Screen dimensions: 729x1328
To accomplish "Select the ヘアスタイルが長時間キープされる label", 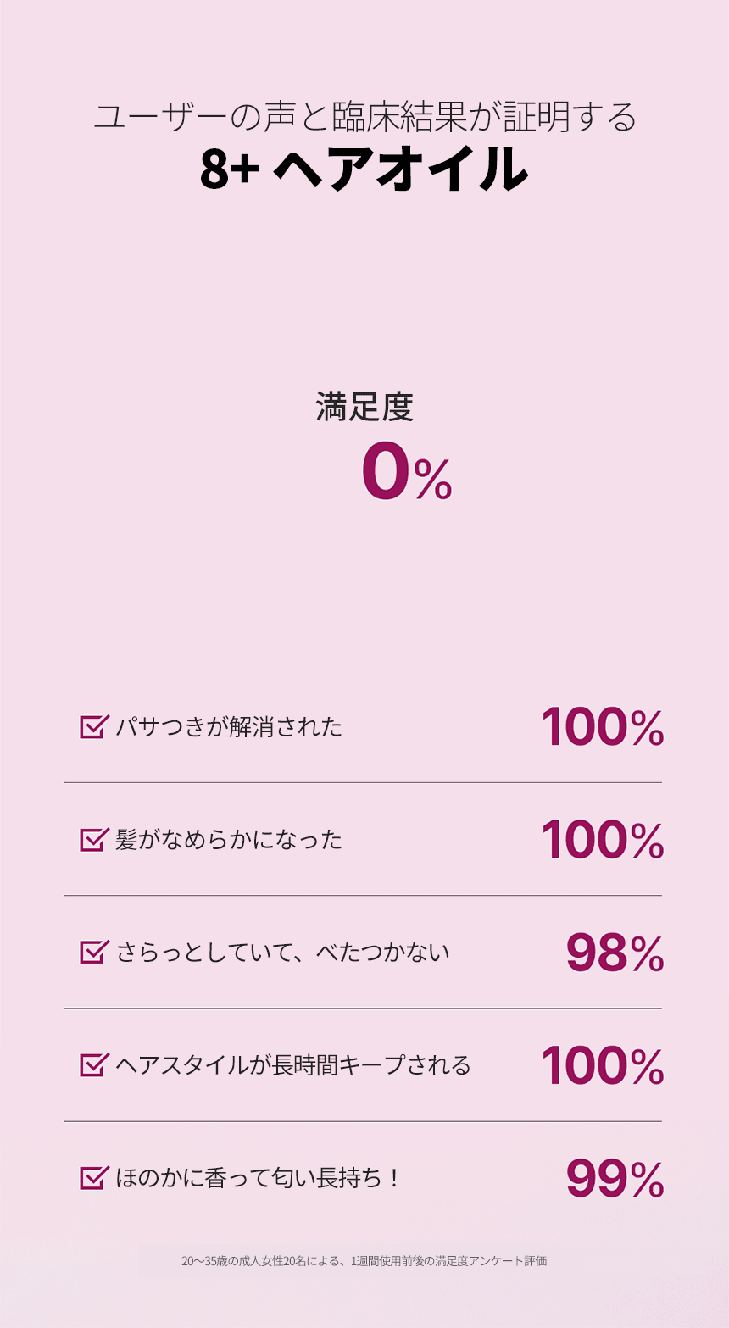I will point(293,1065).
